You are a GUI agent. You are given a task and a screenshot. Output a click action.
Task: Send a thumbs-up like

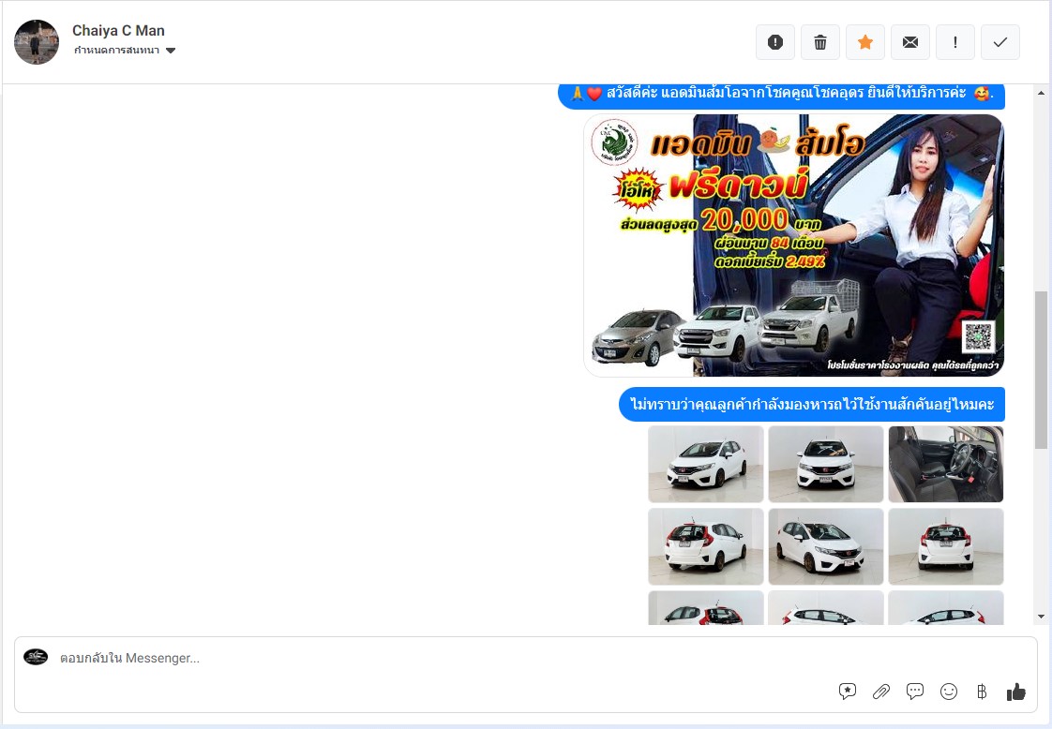pyautogui.click(x=1015, y=692)
